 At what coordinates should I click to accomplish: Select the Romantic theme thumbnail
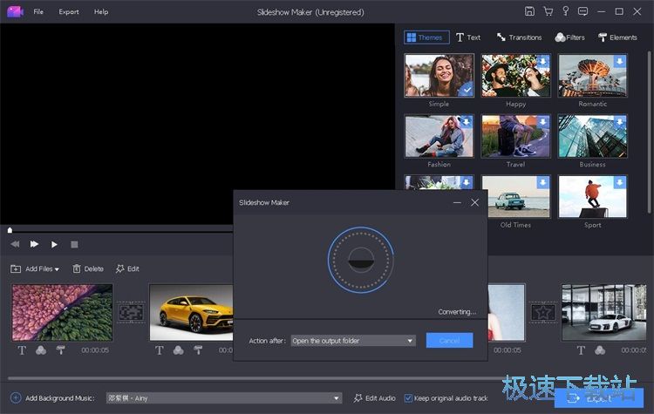point(593,76)
